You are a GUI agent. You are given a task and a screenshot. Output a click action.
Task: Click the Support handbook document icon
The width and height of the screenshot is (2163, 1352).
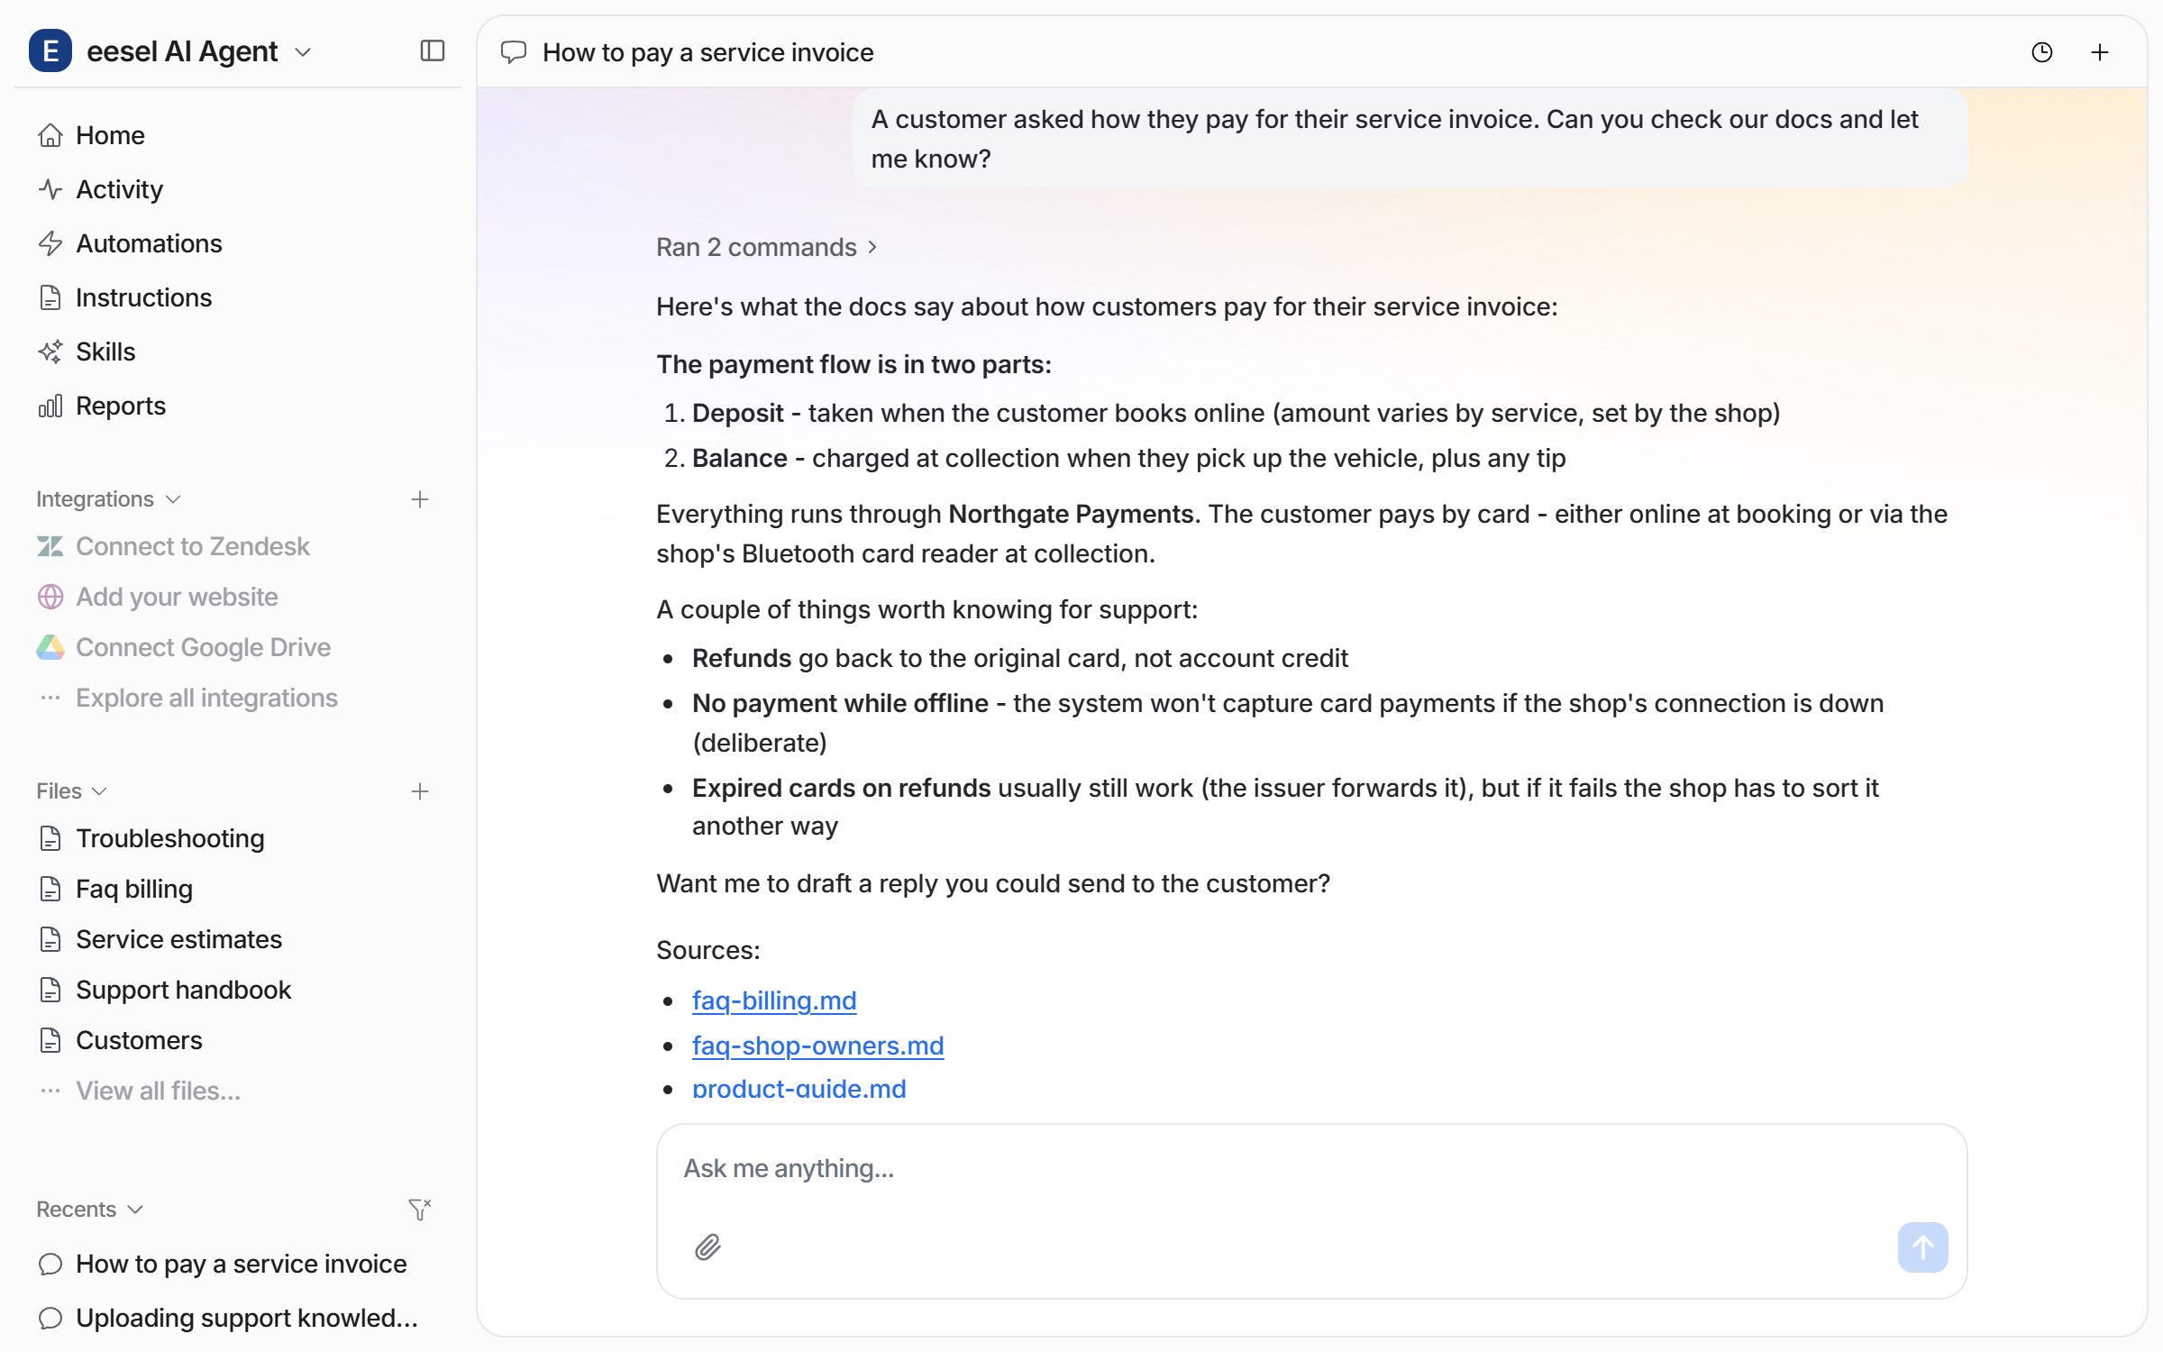pos(50,990)
